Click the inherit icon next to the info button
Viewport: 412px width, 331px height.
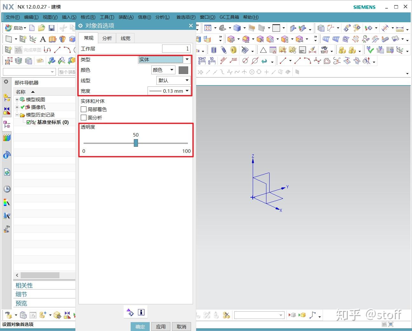click(130, 313)
